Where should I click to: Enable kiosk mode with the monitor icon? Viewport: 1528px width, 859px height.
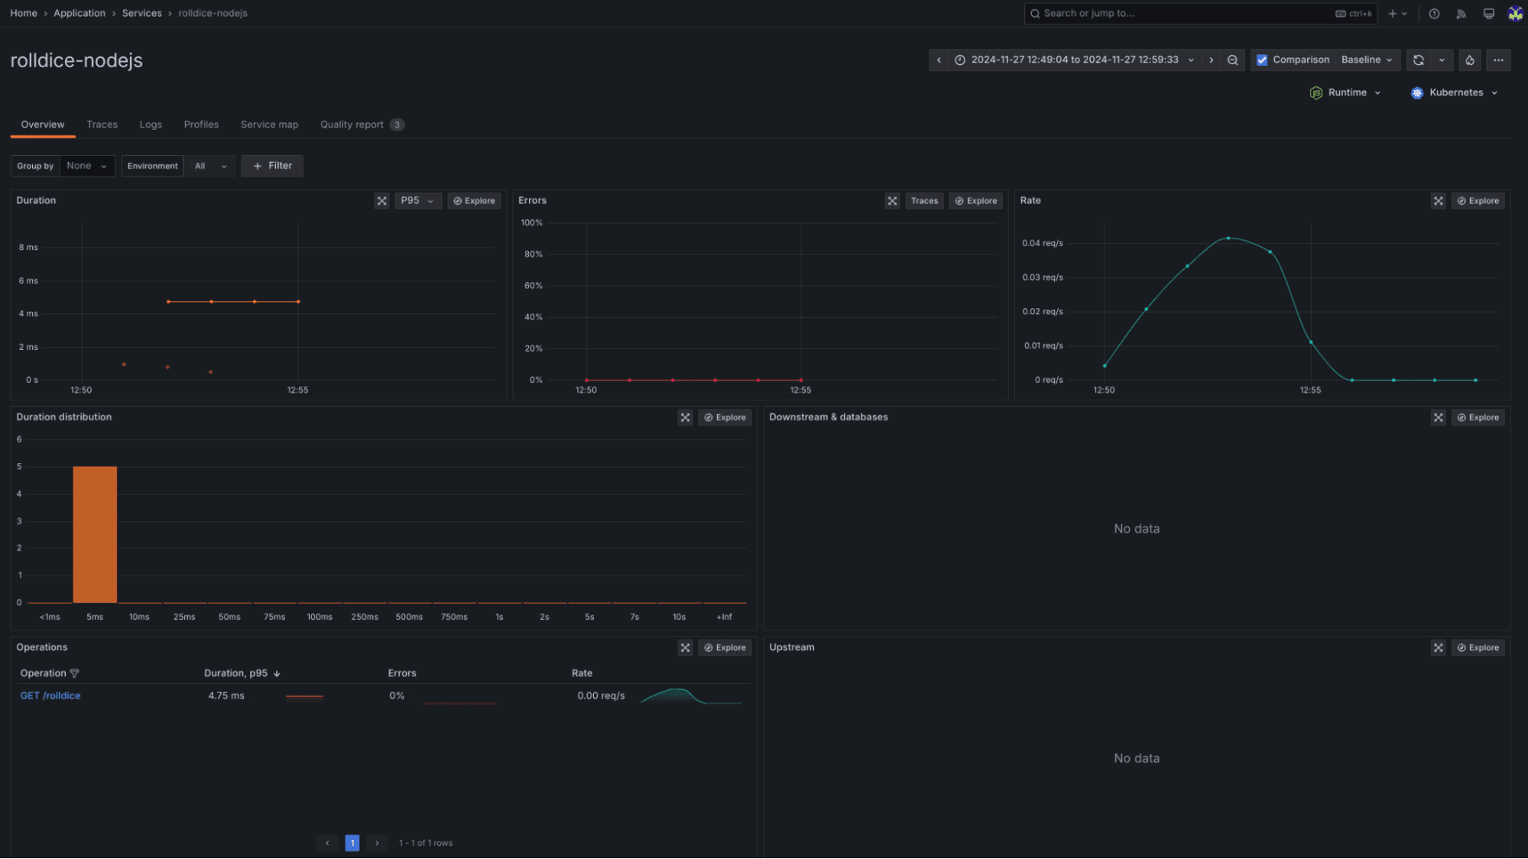click(x=1489, y=14)
